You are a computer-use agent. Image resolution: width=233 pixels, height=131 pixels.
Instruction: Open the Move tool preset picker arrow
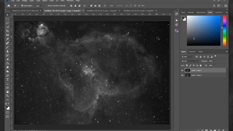click(x=18, y=6)
